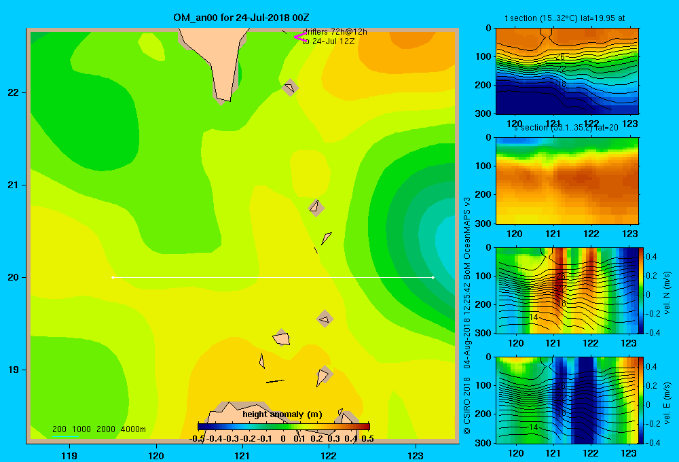Screen dimensions: 679x462
Task: Click the main map's 19 latitude label
Action: click(x=14, y=370)
